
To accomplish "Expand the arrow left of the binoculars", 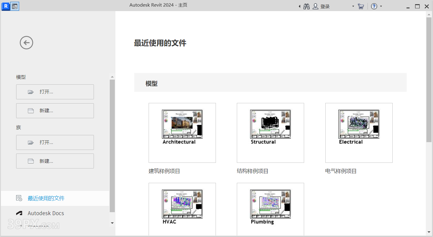I will coord(299,6).
